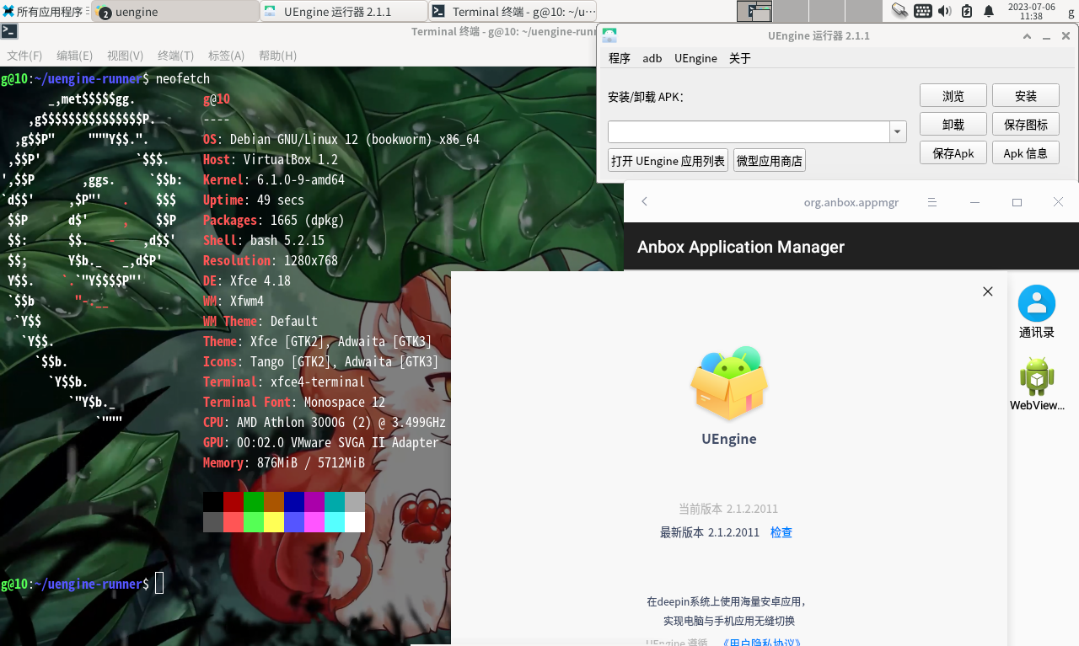Select the first workspace in the pager
This screenshot has height=646, width=1079.
pyautogui.click(x=754, y=11)
